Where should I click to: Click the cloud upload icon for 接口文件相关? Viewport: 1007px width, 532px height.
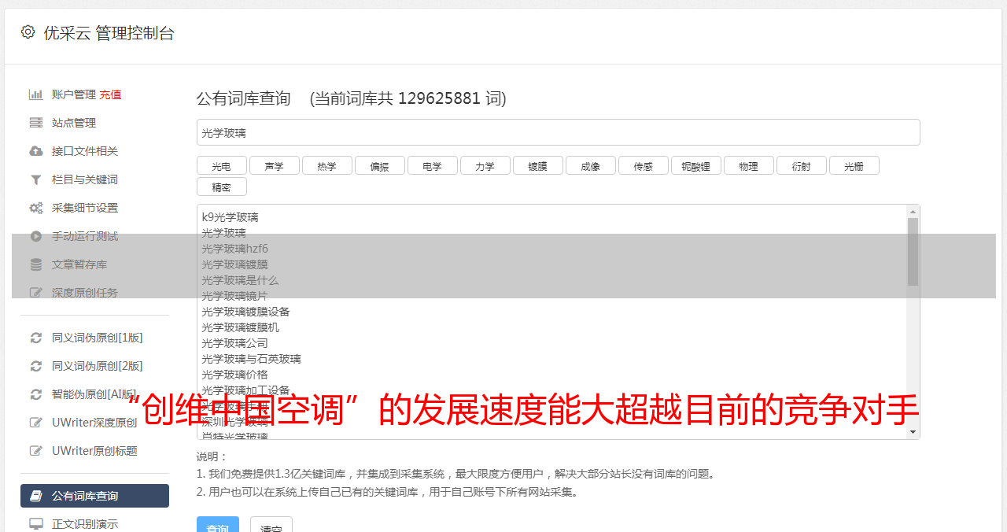coord(35,151)
